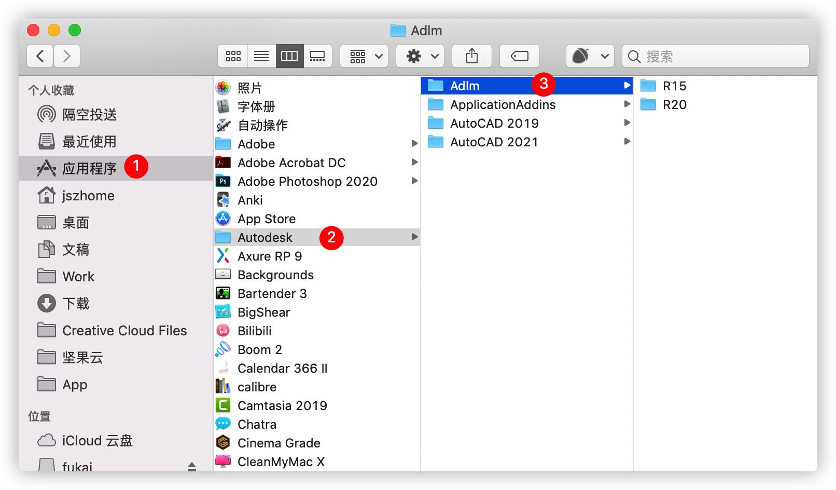Open App folder in sidebar
Viewport: 836px width, 490px height.
pyautogui.click(x=116, y=384)
